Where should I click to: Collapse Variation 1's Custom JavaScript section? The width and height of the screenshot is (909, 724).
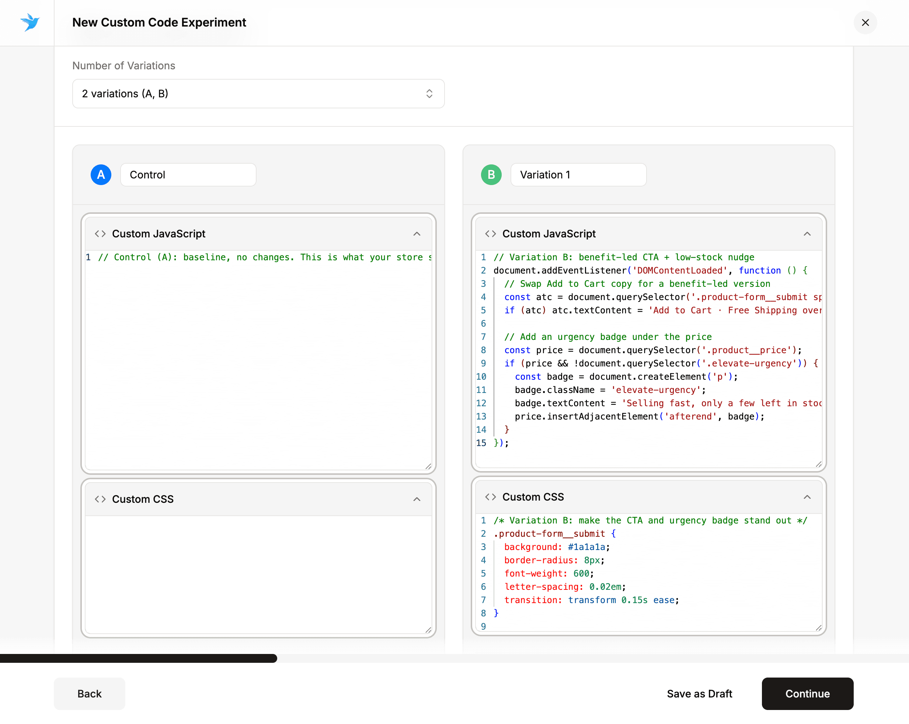pos(807,234)
